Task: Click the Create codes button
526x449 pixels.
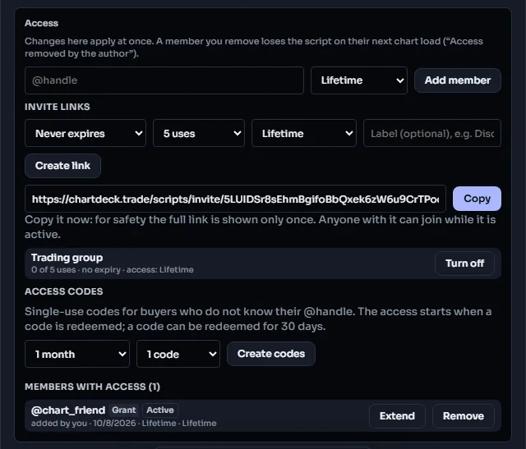Action: (271, 354)
